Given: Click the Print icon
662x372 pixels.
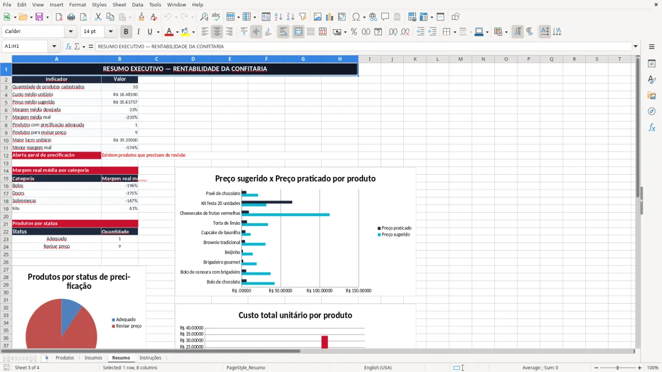Looking at the screenshot, I should pos(72,17).
